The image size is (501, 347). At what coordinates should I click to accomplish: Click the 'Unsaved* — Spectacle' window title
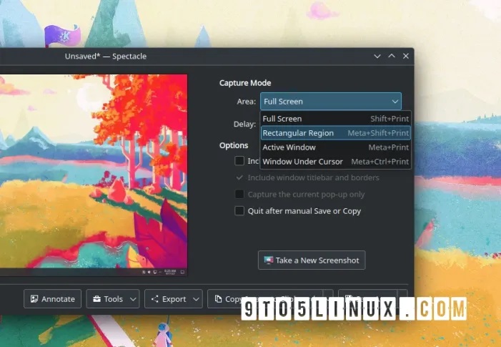pos(106,57)
